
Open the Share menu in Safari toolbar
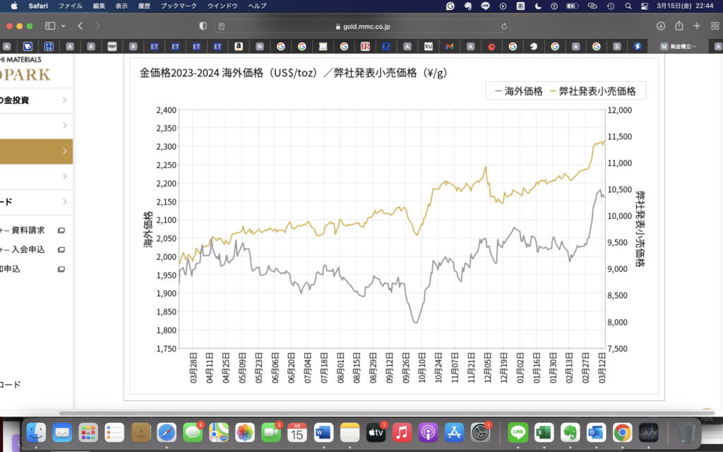[x=680, y=26]
